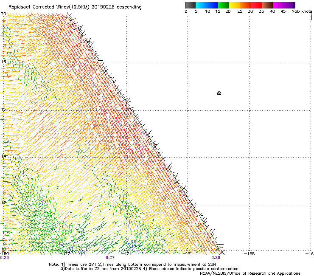314x276 pixels.
Task: Click the cyan-blue 5-15 knots color segment
Action: click(x=207, y=5)
